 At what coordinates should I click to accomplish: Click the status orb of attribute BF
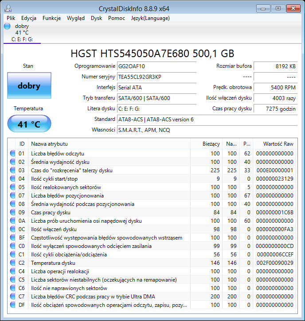pos(12,237)
